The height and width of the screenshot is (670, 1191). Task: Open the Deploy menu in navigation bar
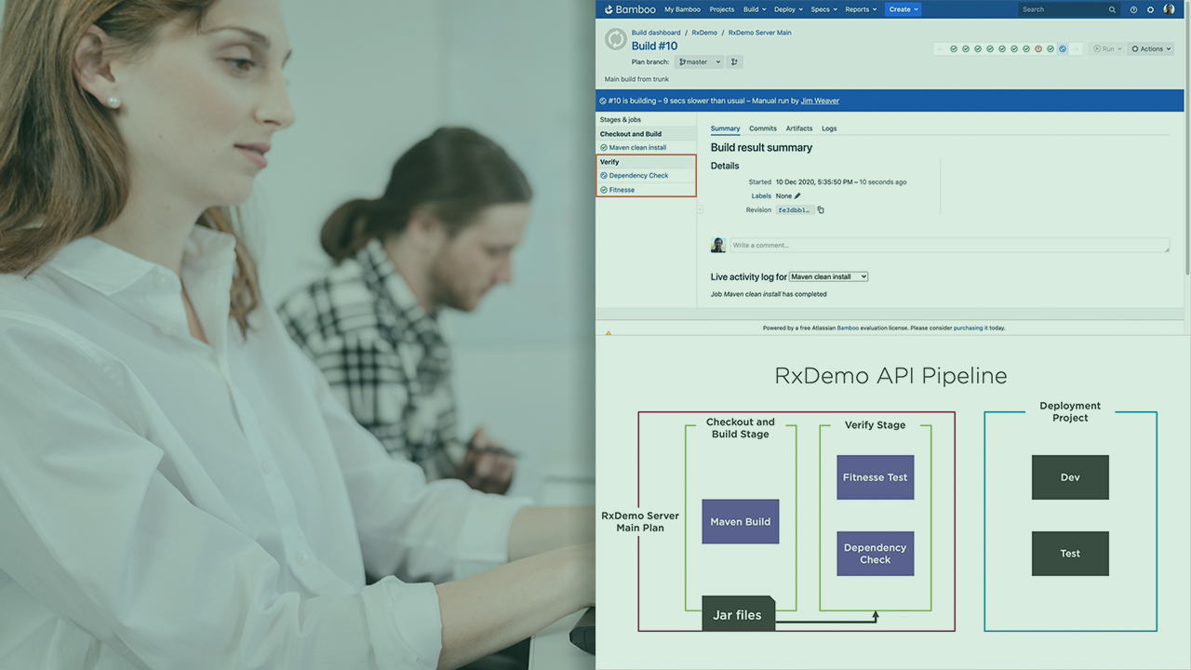point(787,9)
